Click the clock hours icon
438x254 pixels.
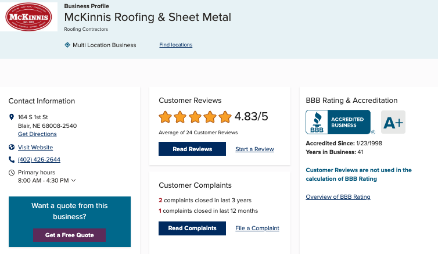(12, 173)
